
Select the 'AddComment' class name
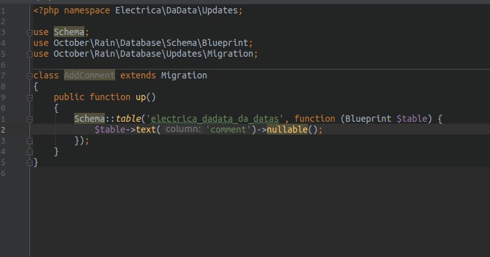coord(90,75)
